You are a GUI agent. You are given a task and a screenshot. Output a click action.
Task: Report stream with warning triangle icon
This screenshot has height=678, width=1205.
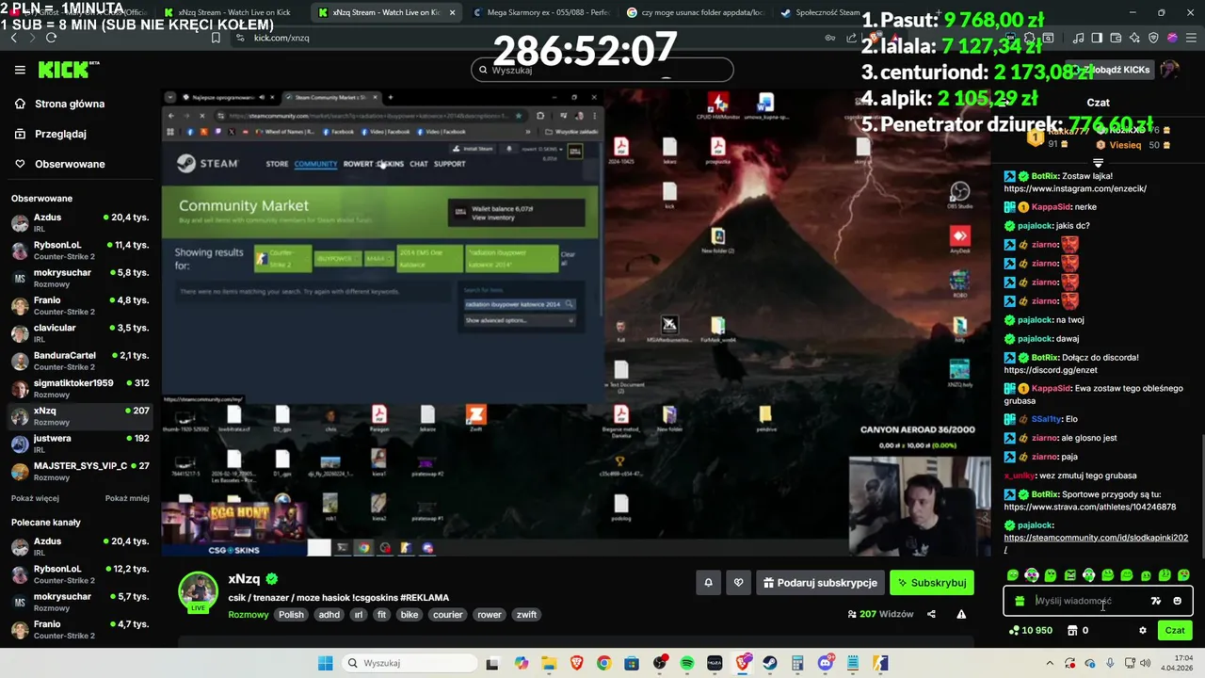click(961, 614)
